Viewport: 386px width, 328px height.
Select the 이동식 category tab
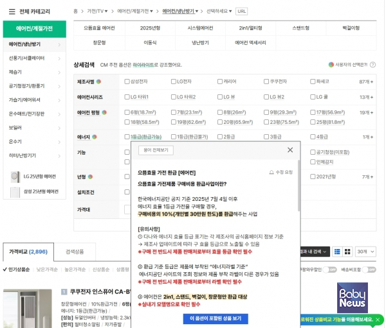coord(150,43)
